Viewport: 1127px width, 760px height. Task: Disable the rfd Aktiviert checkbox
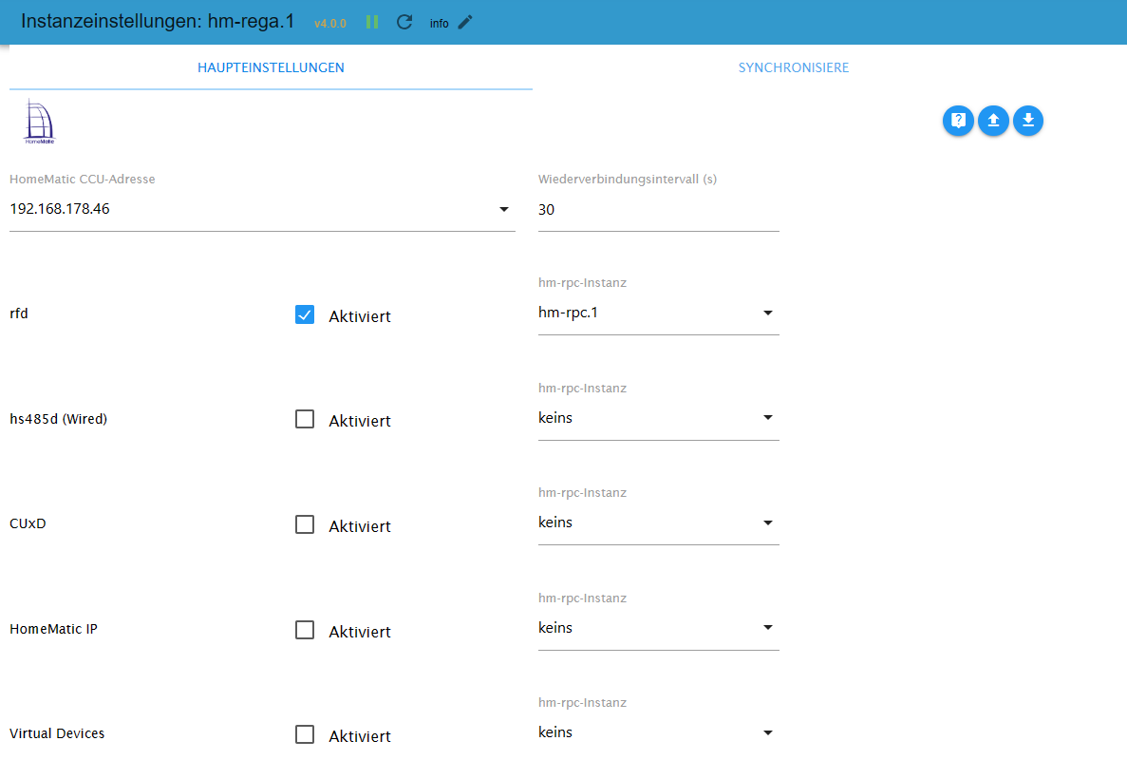(305, 315)
